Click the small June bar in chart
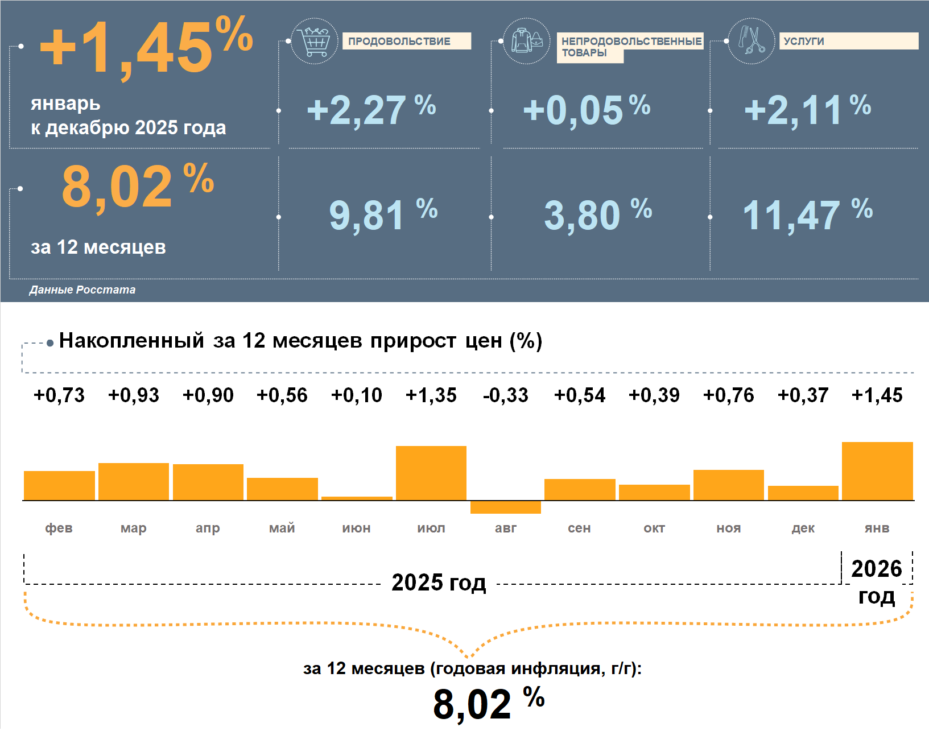929x731 pixels. coord(357,498)
